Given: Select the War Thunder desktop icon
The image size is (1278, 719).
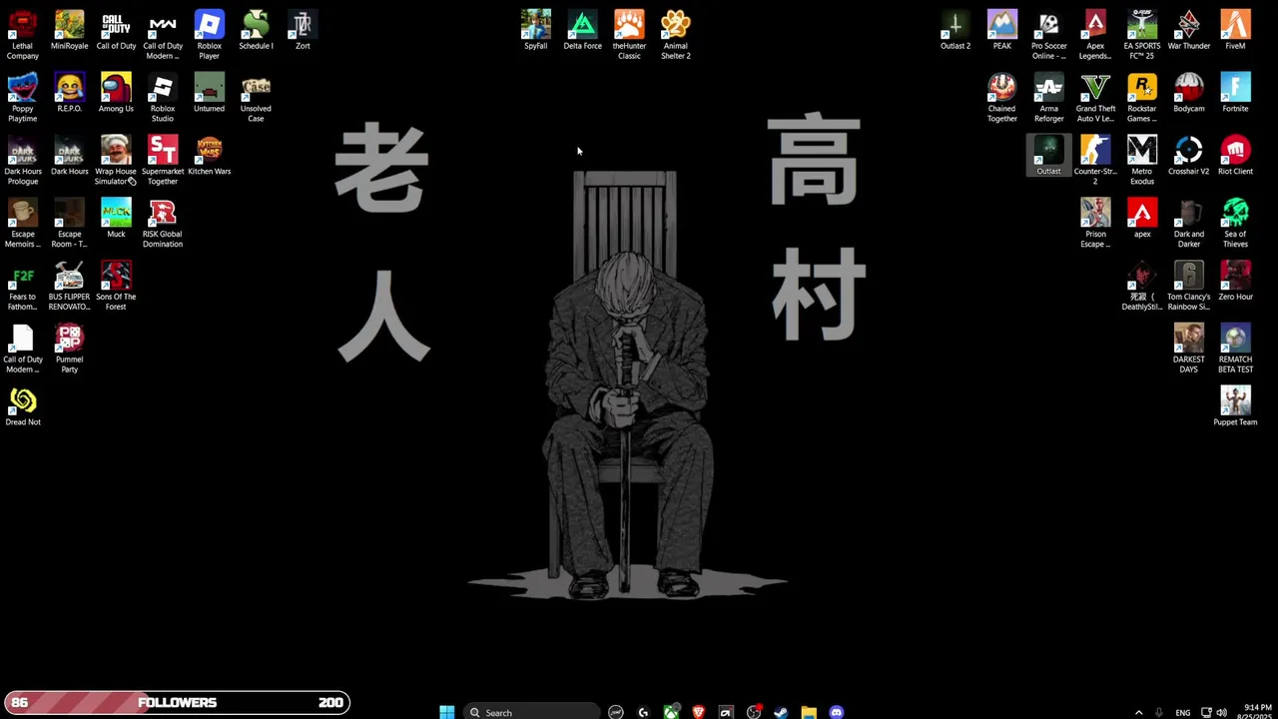Looking at the screenshot, I should (1189, 30).
